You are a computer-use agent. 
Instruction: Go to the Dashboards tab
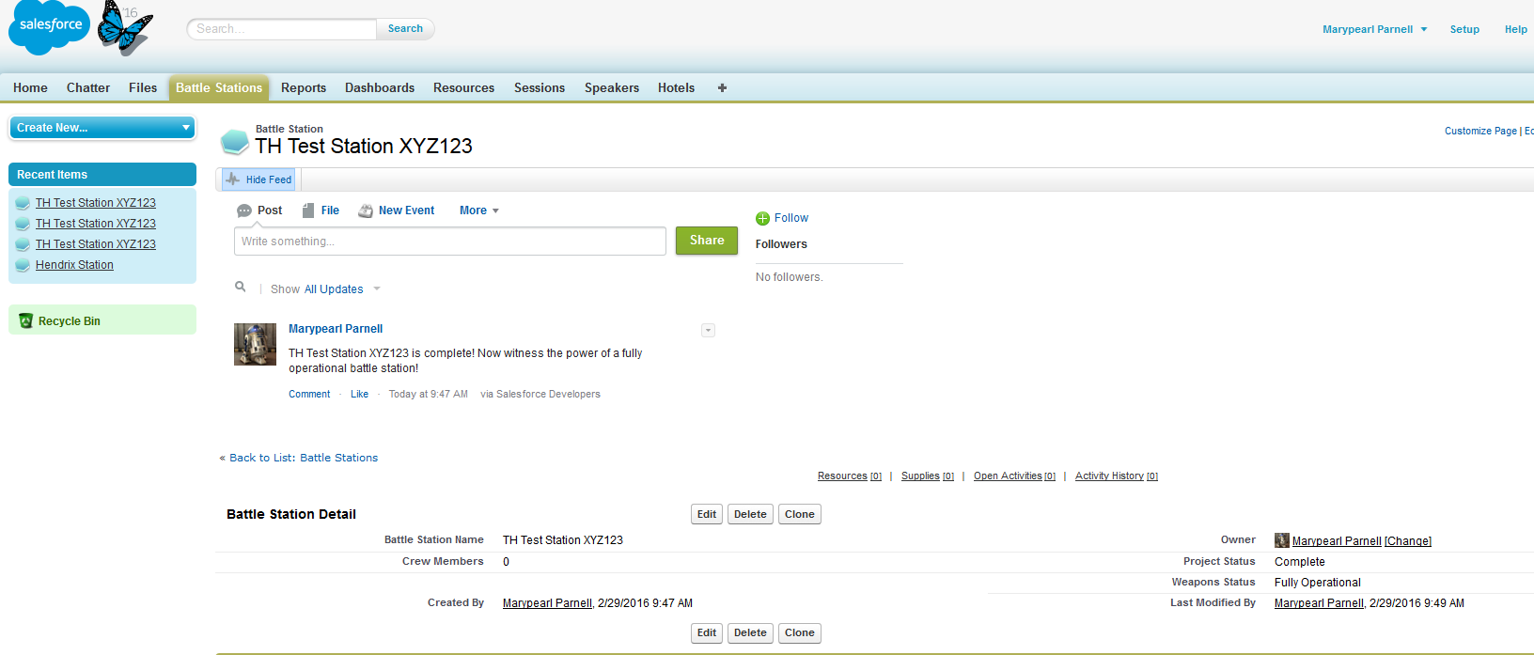[x=380, y=87]
